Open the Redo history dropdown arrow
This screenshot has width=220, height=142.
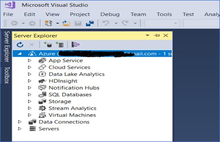click(135, 23)
